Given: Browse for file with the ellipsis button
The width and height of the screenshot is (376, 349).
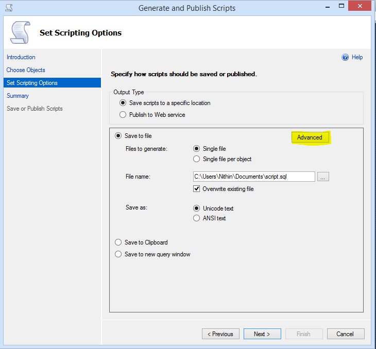Looking at the screenshot, I should pyautogui.click(x=323, y=177).
